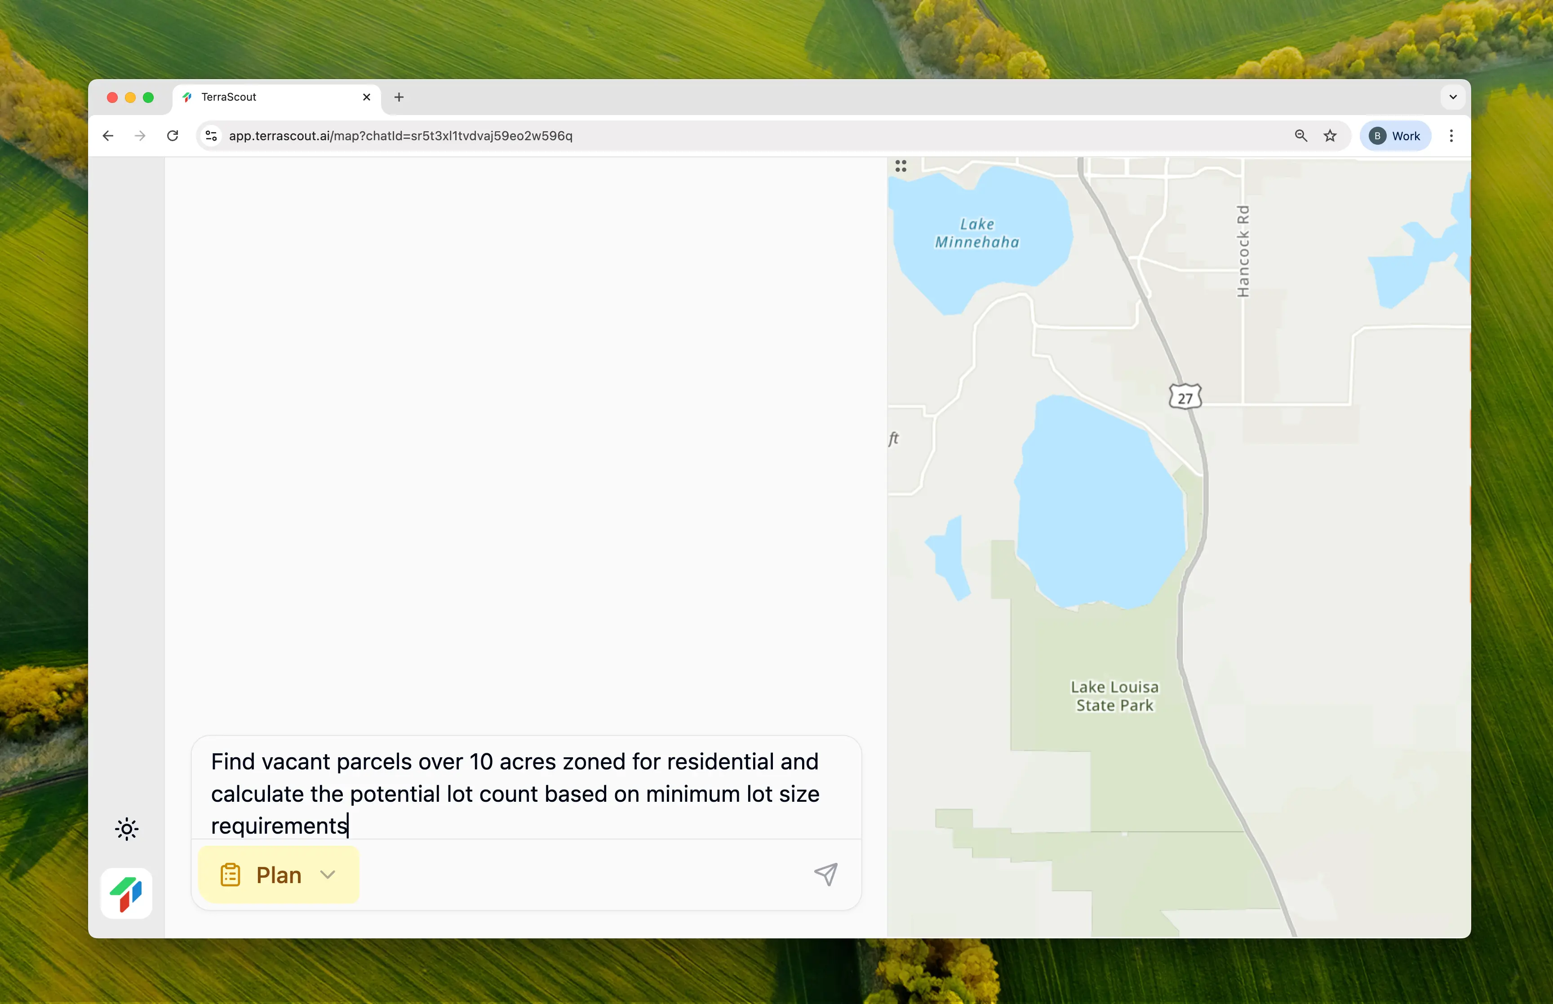Click the browser forward arrow
Screen dimensions: 1553x1004
coord(140,136)
